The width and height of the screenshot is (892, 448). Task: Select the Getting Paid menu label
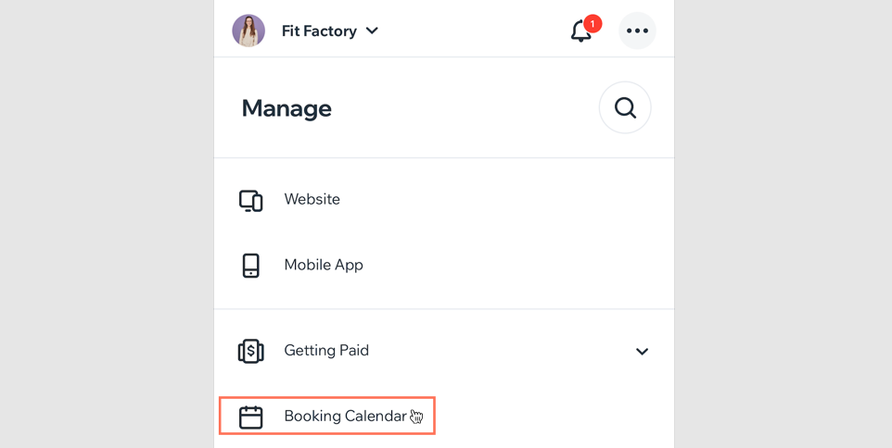point(326,351)
